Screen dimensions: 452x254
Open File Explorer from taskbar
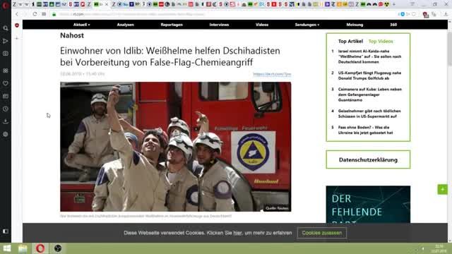point(23,248)
